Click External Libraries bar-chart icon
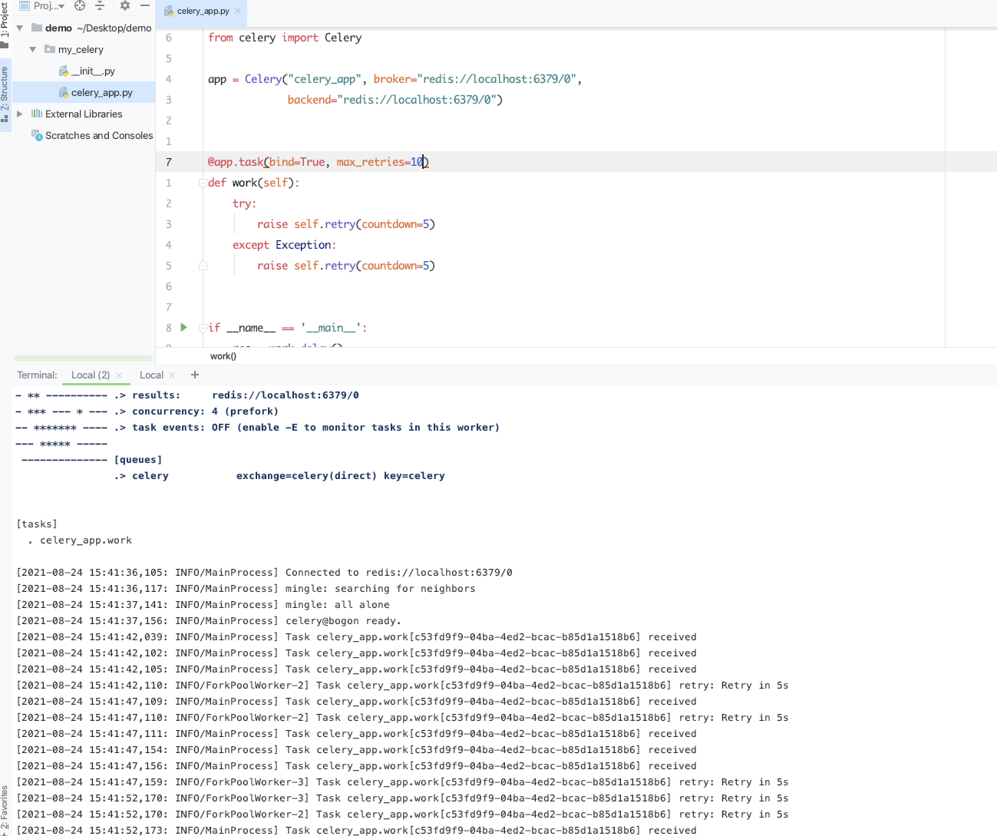Viewport: 997px width, 836px height. pyautogui.click(x=37, y=114)
